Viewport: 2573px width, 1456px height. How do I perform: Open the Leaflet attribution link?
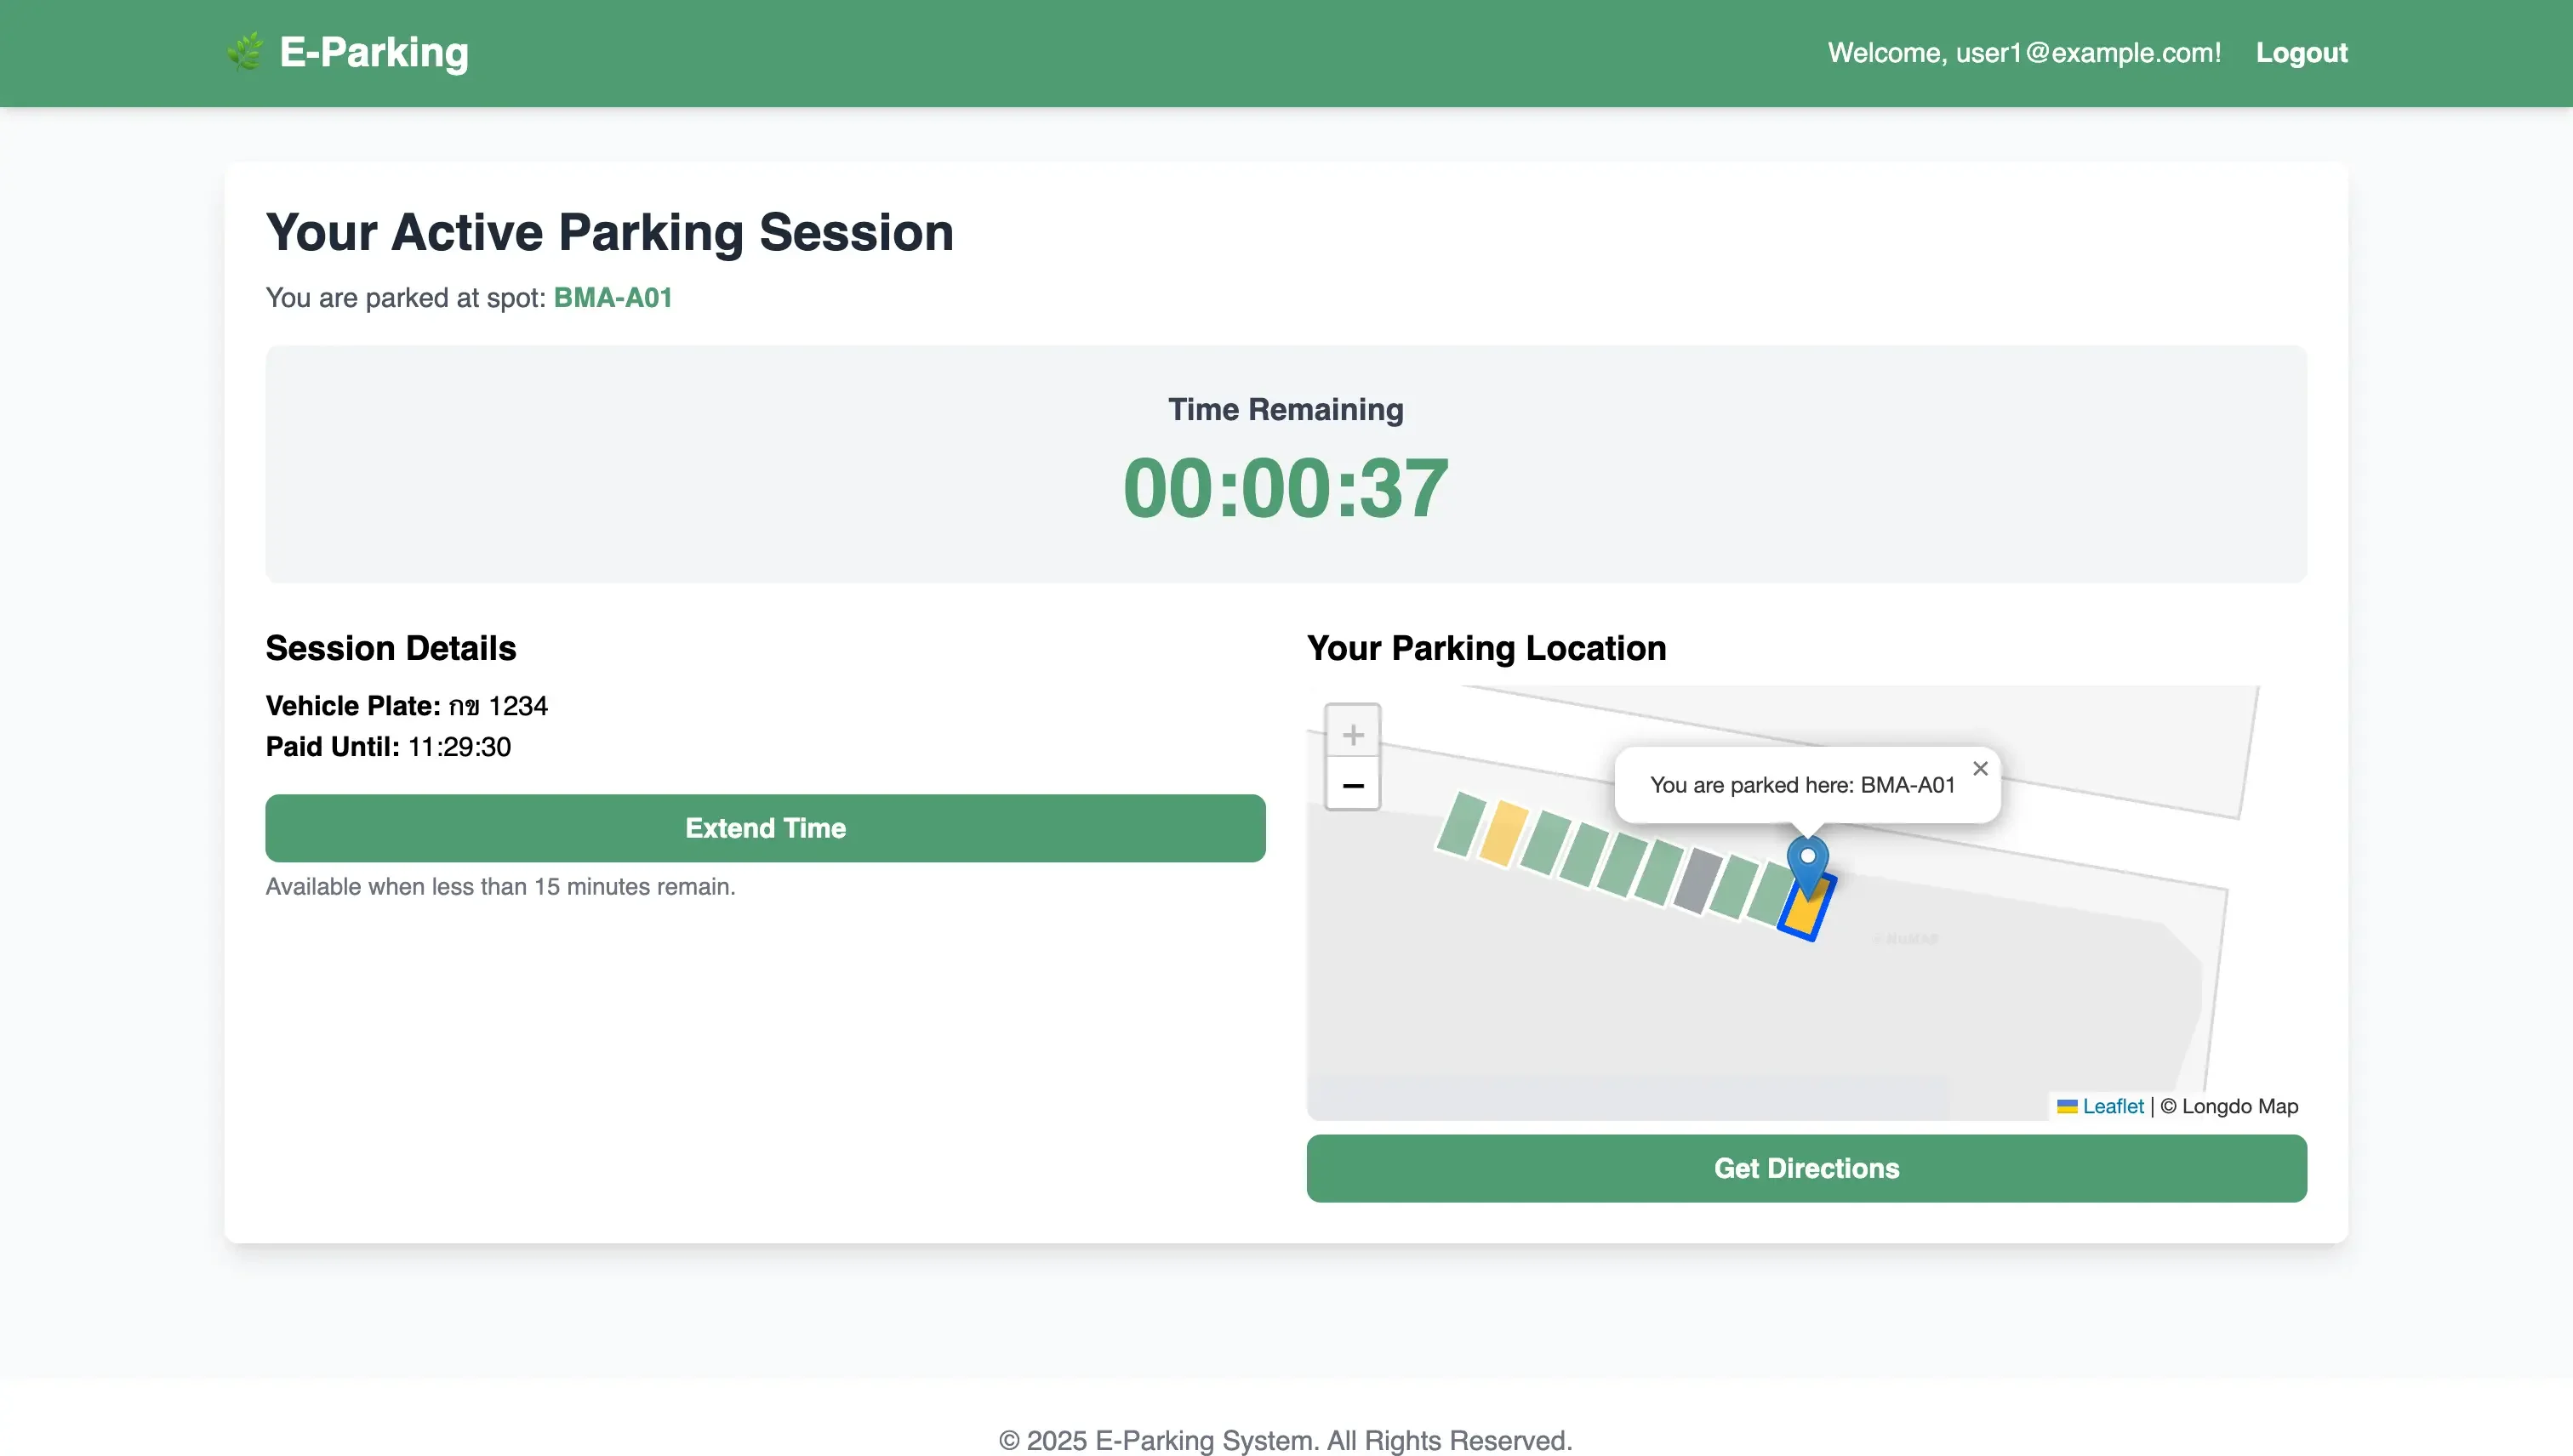[x=2113, y=1106]
